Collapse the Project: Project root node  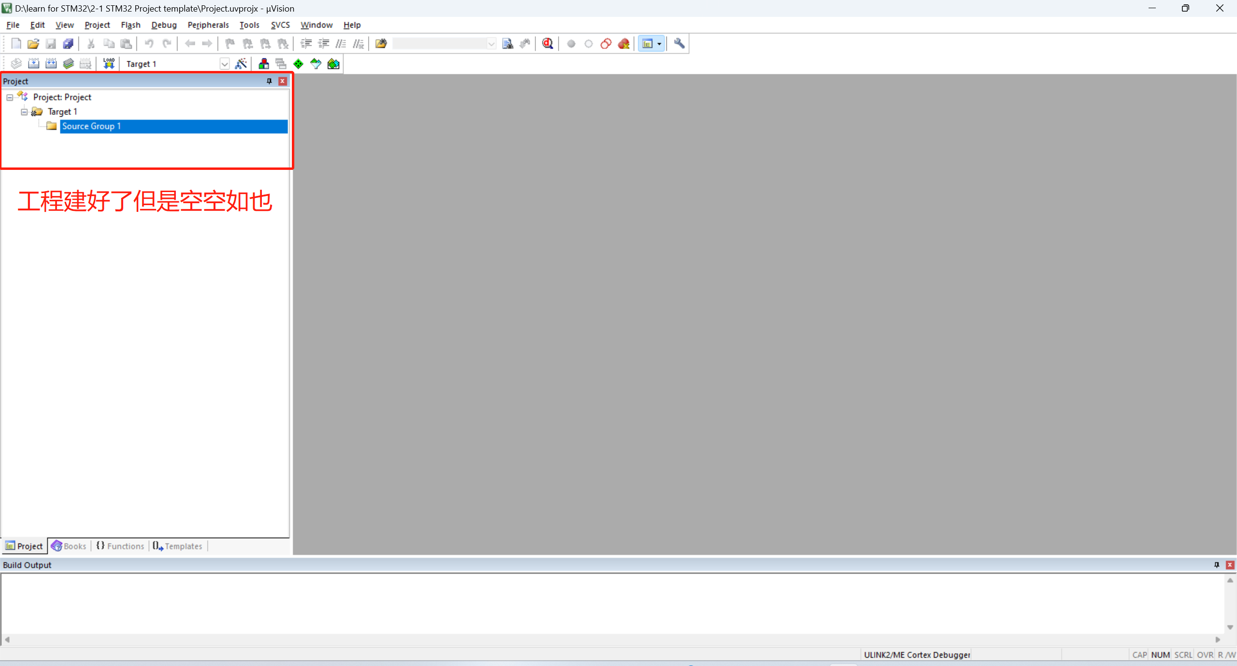(x=10, y=97)
